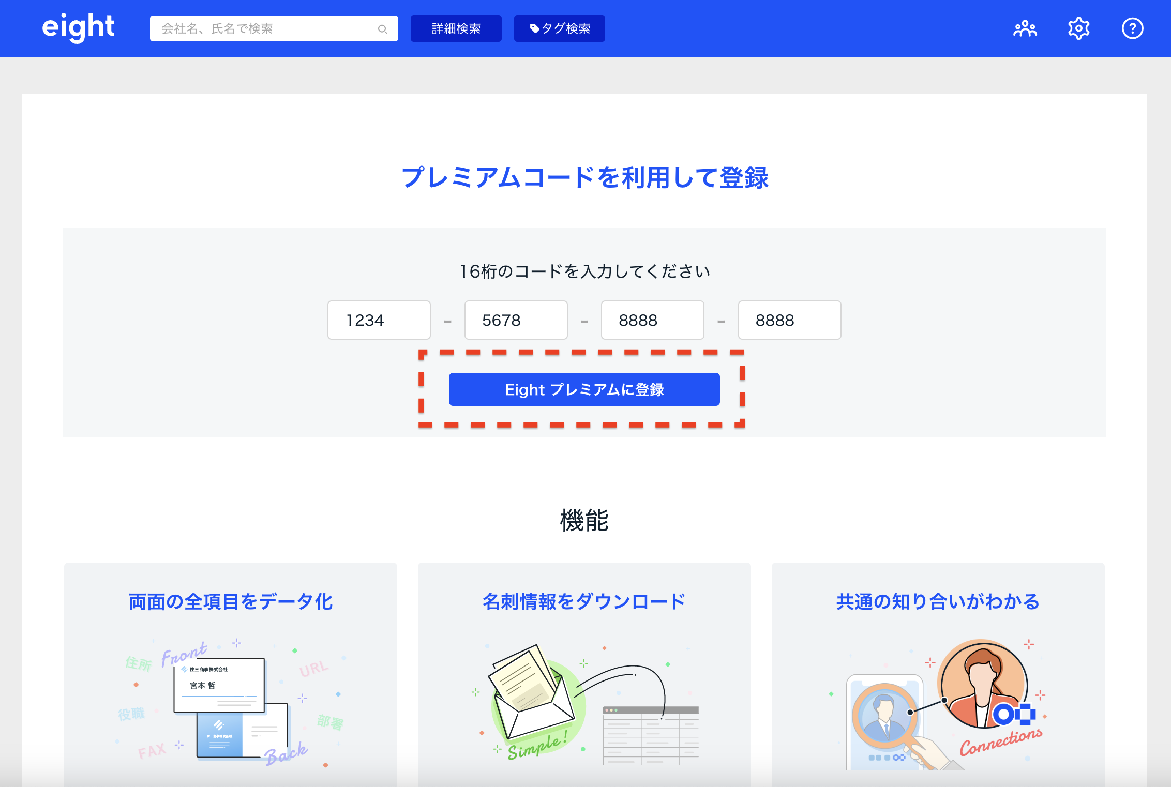Click the Connections illustration
The height and width of the screenshot is (787, 1171).
938,704
